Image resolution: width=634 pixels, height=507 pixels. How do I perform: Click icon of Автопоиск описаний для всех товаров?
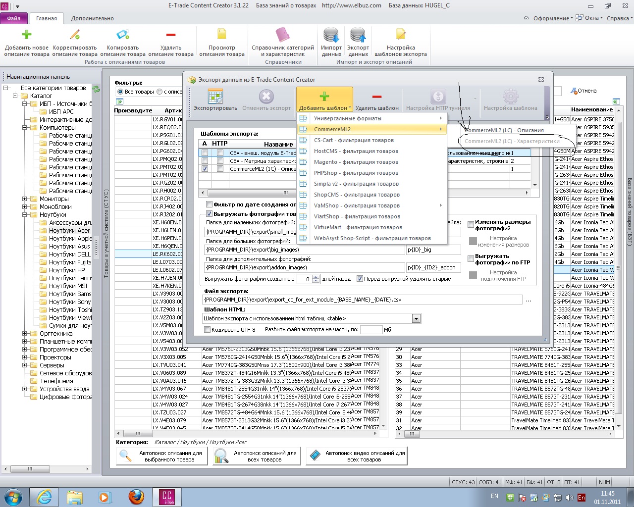pyautogui.click(x=221, y=456)
